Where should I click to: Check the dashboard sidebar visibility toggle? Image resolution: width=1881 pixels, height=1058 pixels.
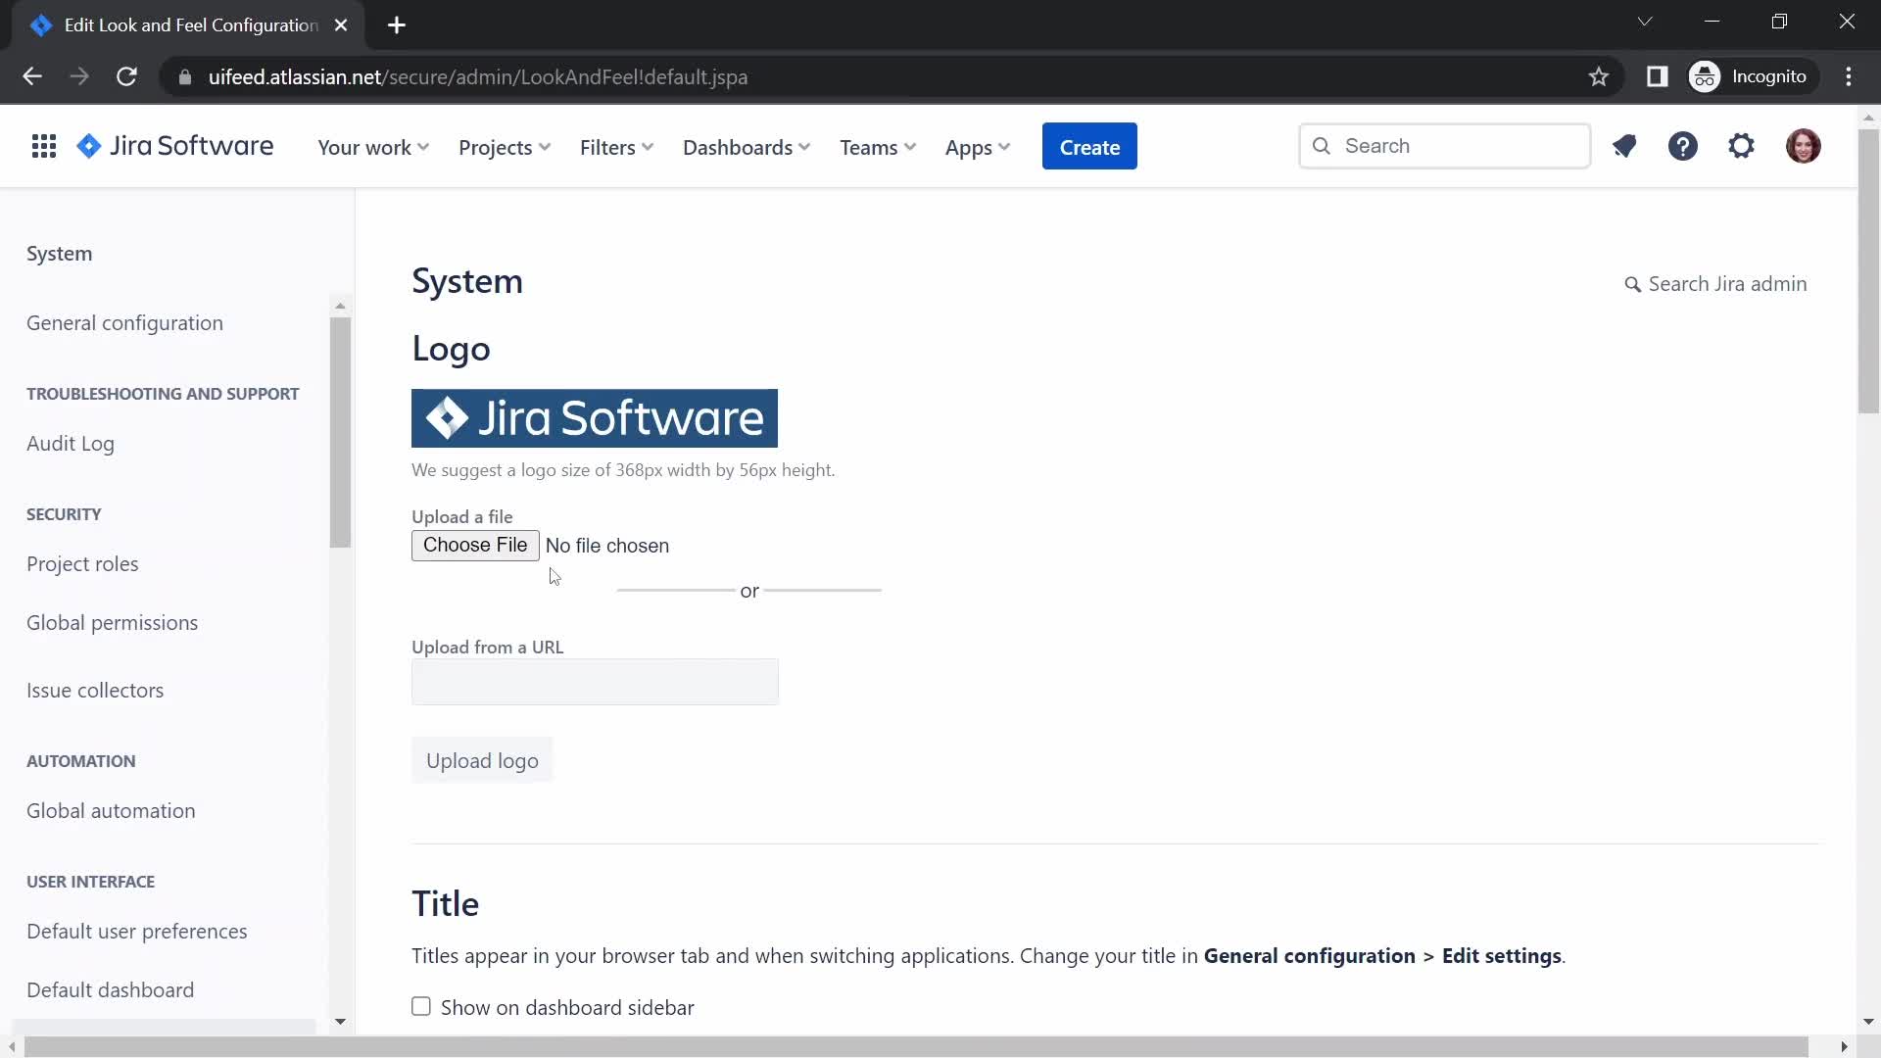pos(422,1006)
